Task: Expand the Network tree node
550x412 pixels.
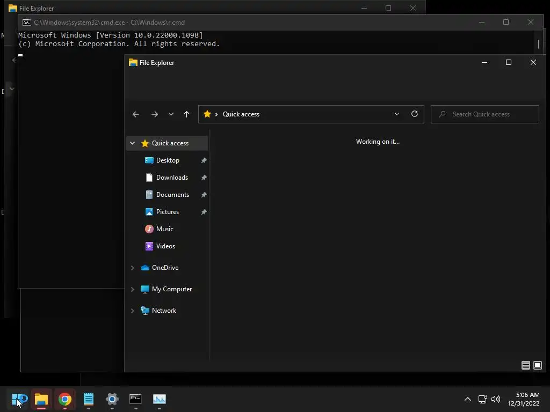Action: pos(132,311)
